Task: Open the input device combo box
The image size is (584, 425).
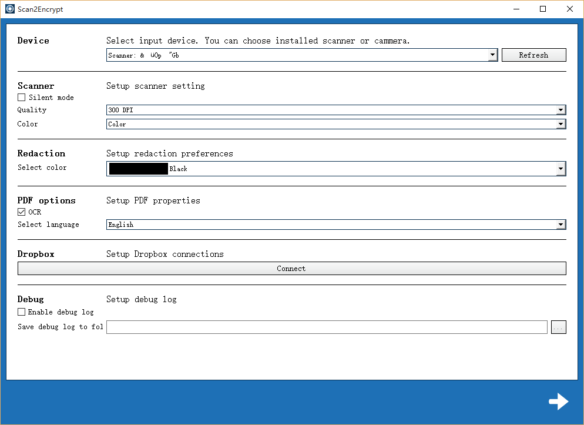Action: coord(294,55)
